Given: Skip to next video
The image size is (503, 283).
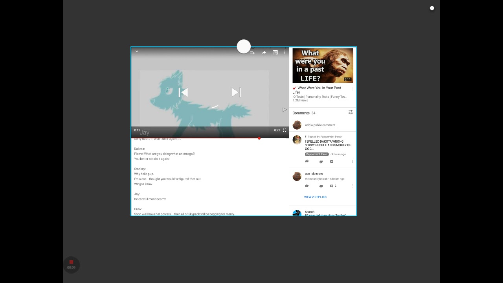Looking at the screenshot, I should click(236, 92).
